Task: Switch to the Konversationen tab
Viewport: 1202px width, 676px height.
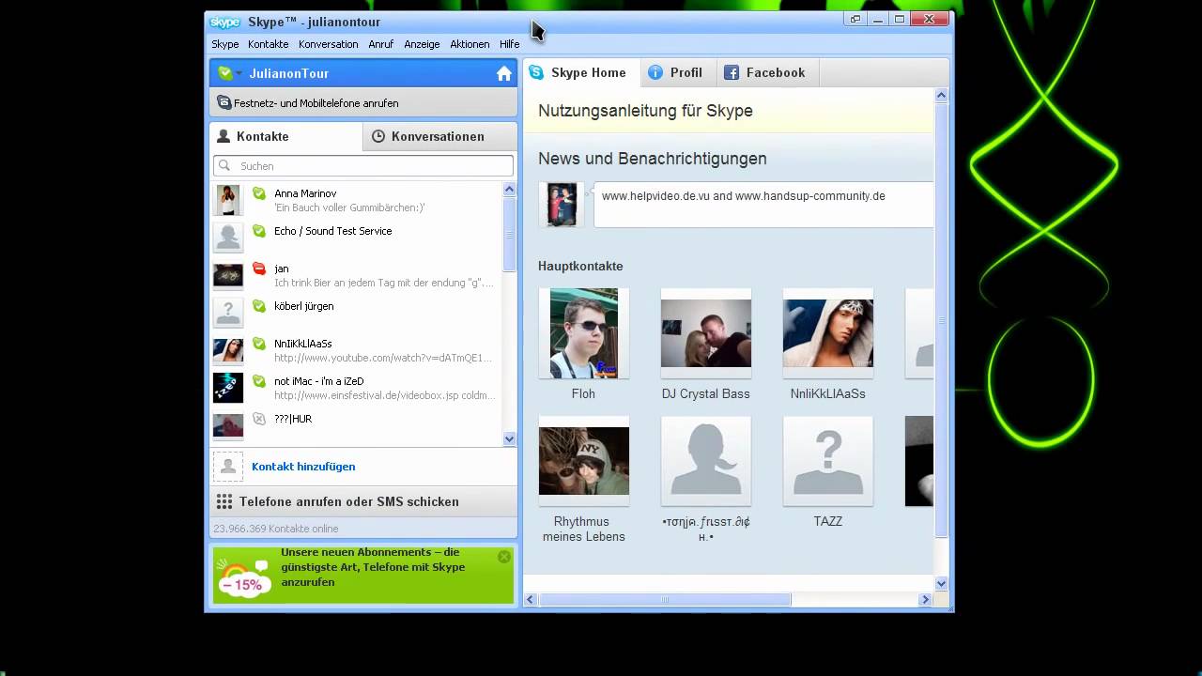Action: [x=439, y=136]
